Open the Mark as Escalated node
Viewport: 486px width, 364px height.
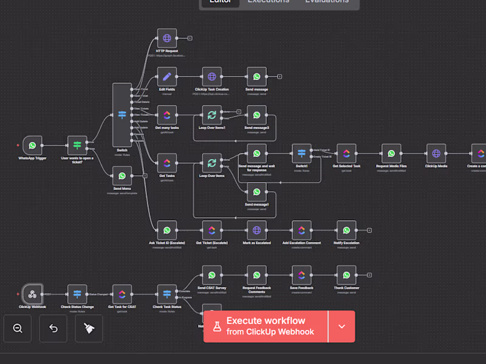tap(256, 231)
